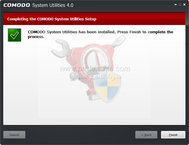Screen dimensions: 189x145
Task: Click the Finish button to complete setup
Action: [x=173, y=135]
